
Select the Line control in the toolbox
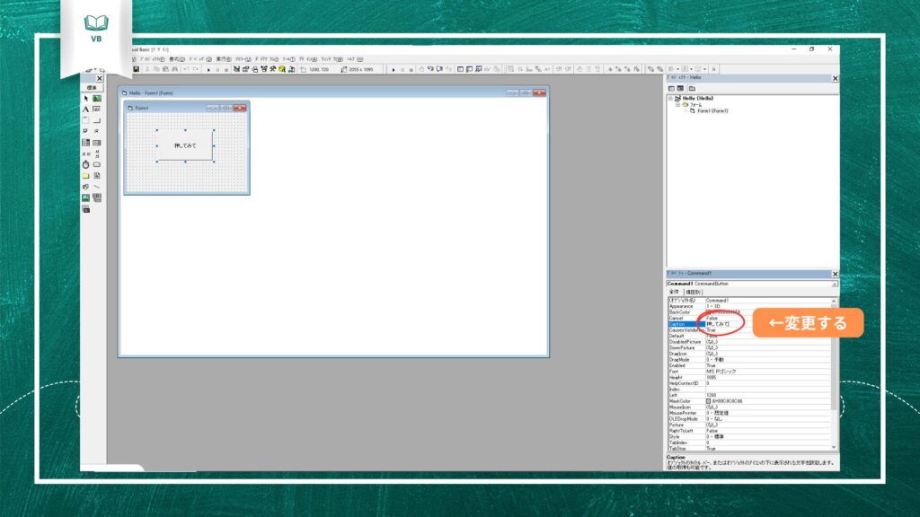[x=97, y=187]
